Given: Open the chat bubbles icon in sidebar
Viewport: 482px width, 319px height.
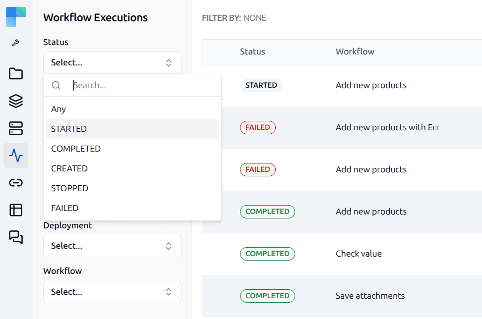Looking at the screenshot, I should pyautogui.click(x=16, y=237).
